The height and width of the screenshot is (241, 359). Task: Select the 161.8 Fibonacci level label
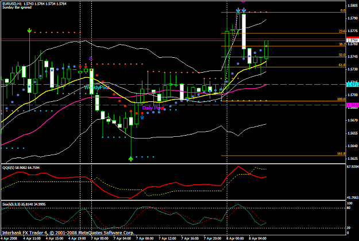coord(341,154)
